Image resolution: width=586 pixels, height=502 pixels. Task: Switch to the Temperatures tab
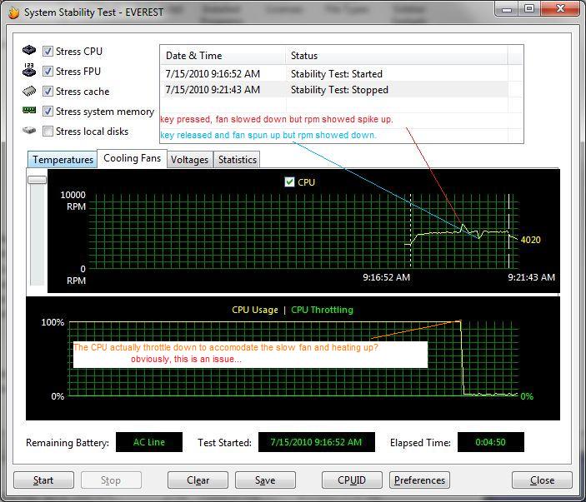point(63,160)
